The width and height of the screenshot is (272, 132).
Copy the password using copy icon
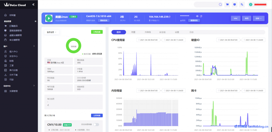point(201,16)
